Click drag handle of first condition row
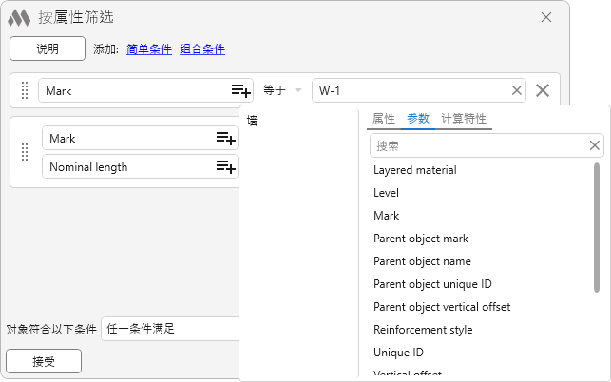Screen dimensions: 611x382 25,91
